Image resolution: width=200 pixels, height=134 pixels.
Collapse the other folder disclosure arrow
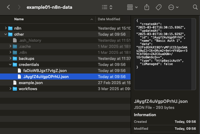pos(6,34)
